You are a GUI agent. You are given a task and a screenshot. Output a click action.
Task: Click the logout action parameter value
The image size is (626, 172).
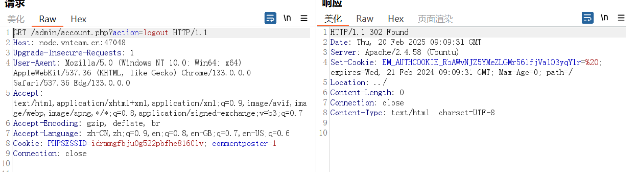point(155,33)
